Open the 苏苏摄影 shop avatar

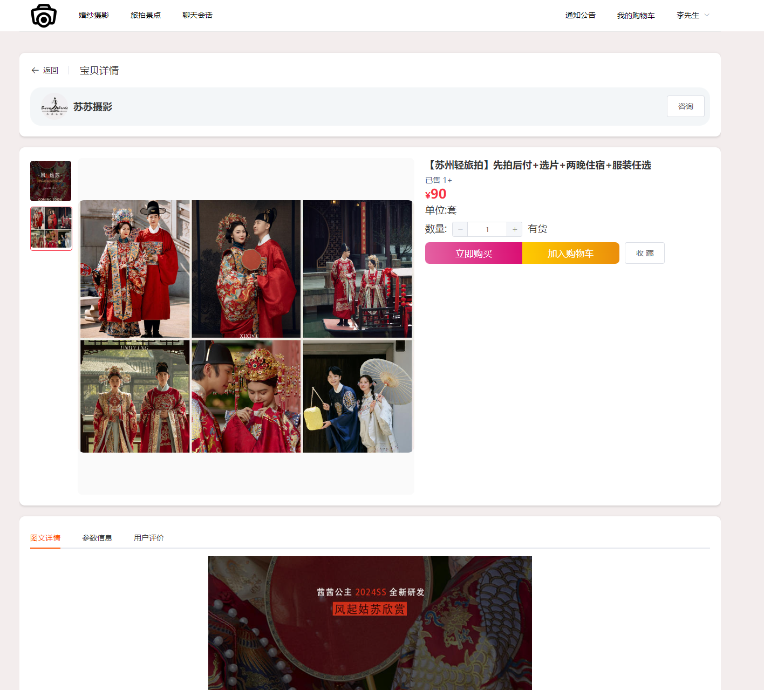(x=54, y=107)
